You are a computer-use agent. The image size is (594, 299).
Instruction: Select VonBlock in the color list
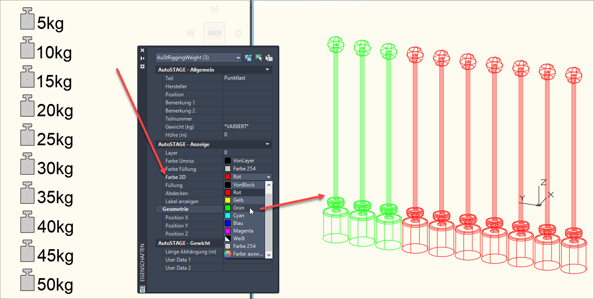tap(244, 185)
